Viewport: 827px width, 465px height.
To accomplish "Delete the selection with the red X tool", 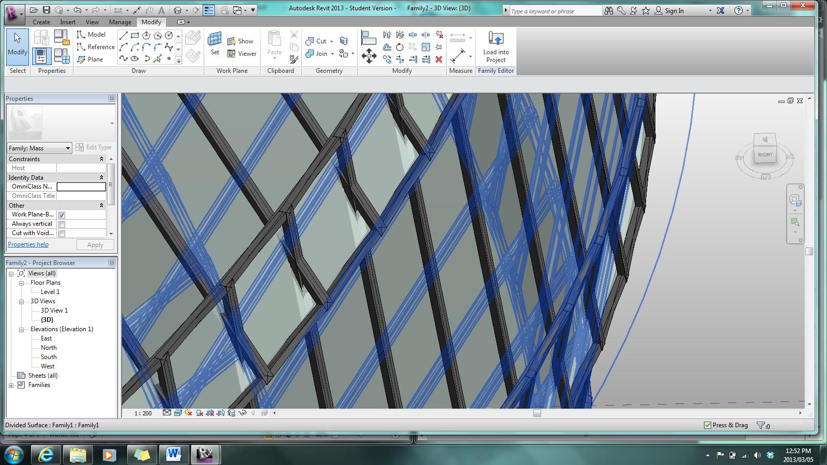I will (x=439, y=59).
